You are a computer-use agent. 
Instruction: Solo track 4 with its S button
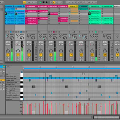(41, 58)
